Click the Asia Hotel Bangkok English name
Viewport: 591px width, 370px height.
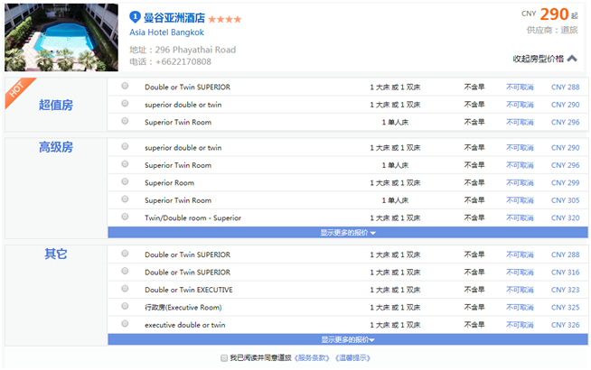click(x=166, y=32)
